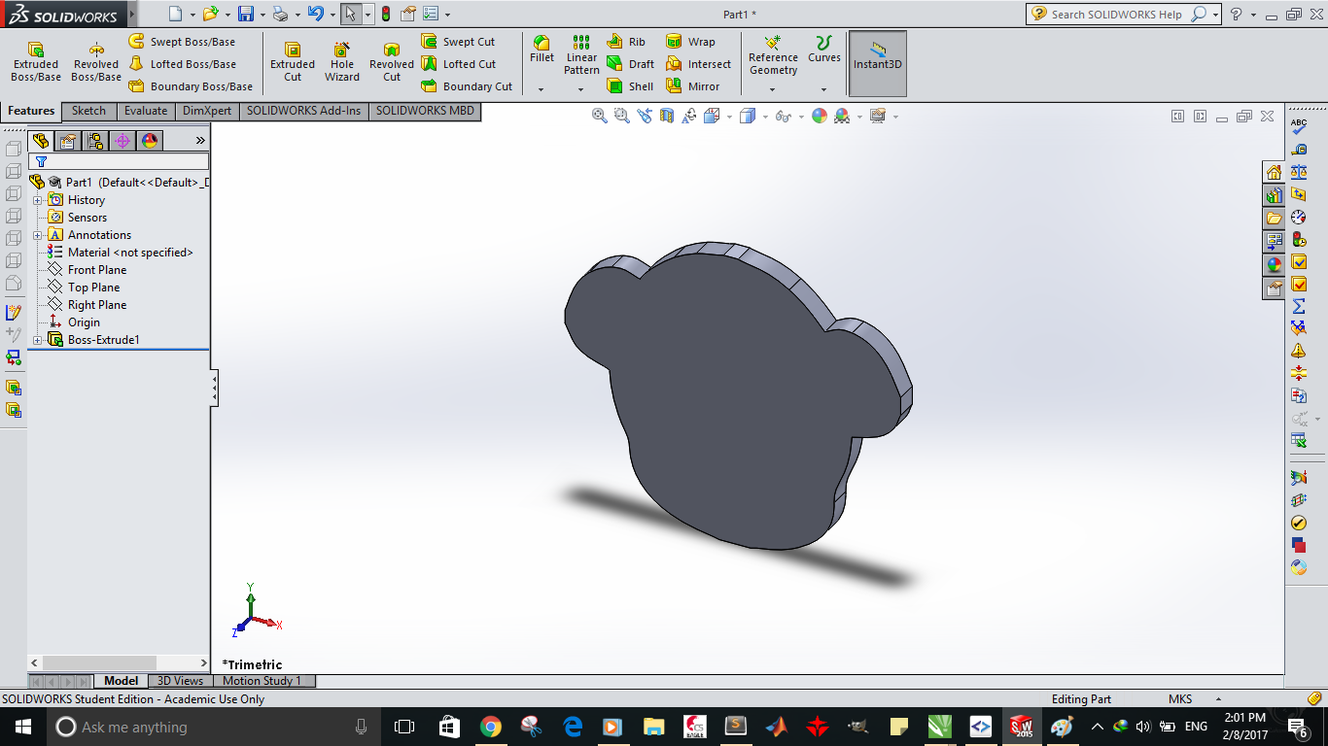1328x746 pixels.
Task: Click Zoom to Fit in view toolbar
Action: pyautogui.click(x=600, y=116)
